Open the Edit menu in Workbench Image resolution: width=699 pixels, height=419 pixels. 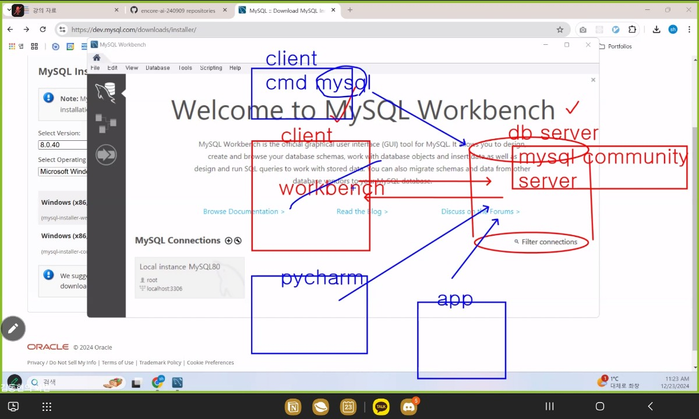[x=112, y=68]
